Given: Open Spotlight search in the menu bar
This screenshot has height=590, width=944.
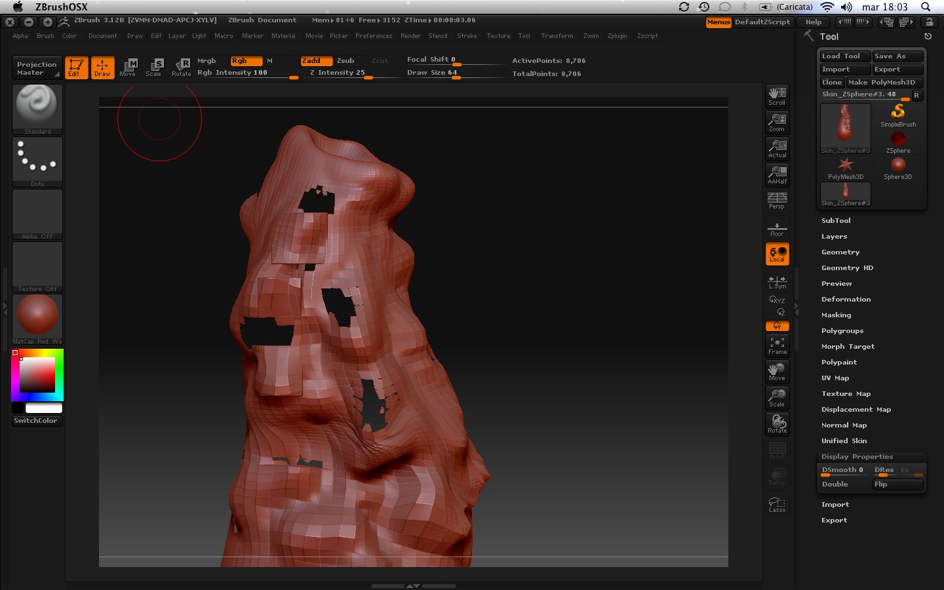Looking at the screenshot, I should tap(926, 7).
